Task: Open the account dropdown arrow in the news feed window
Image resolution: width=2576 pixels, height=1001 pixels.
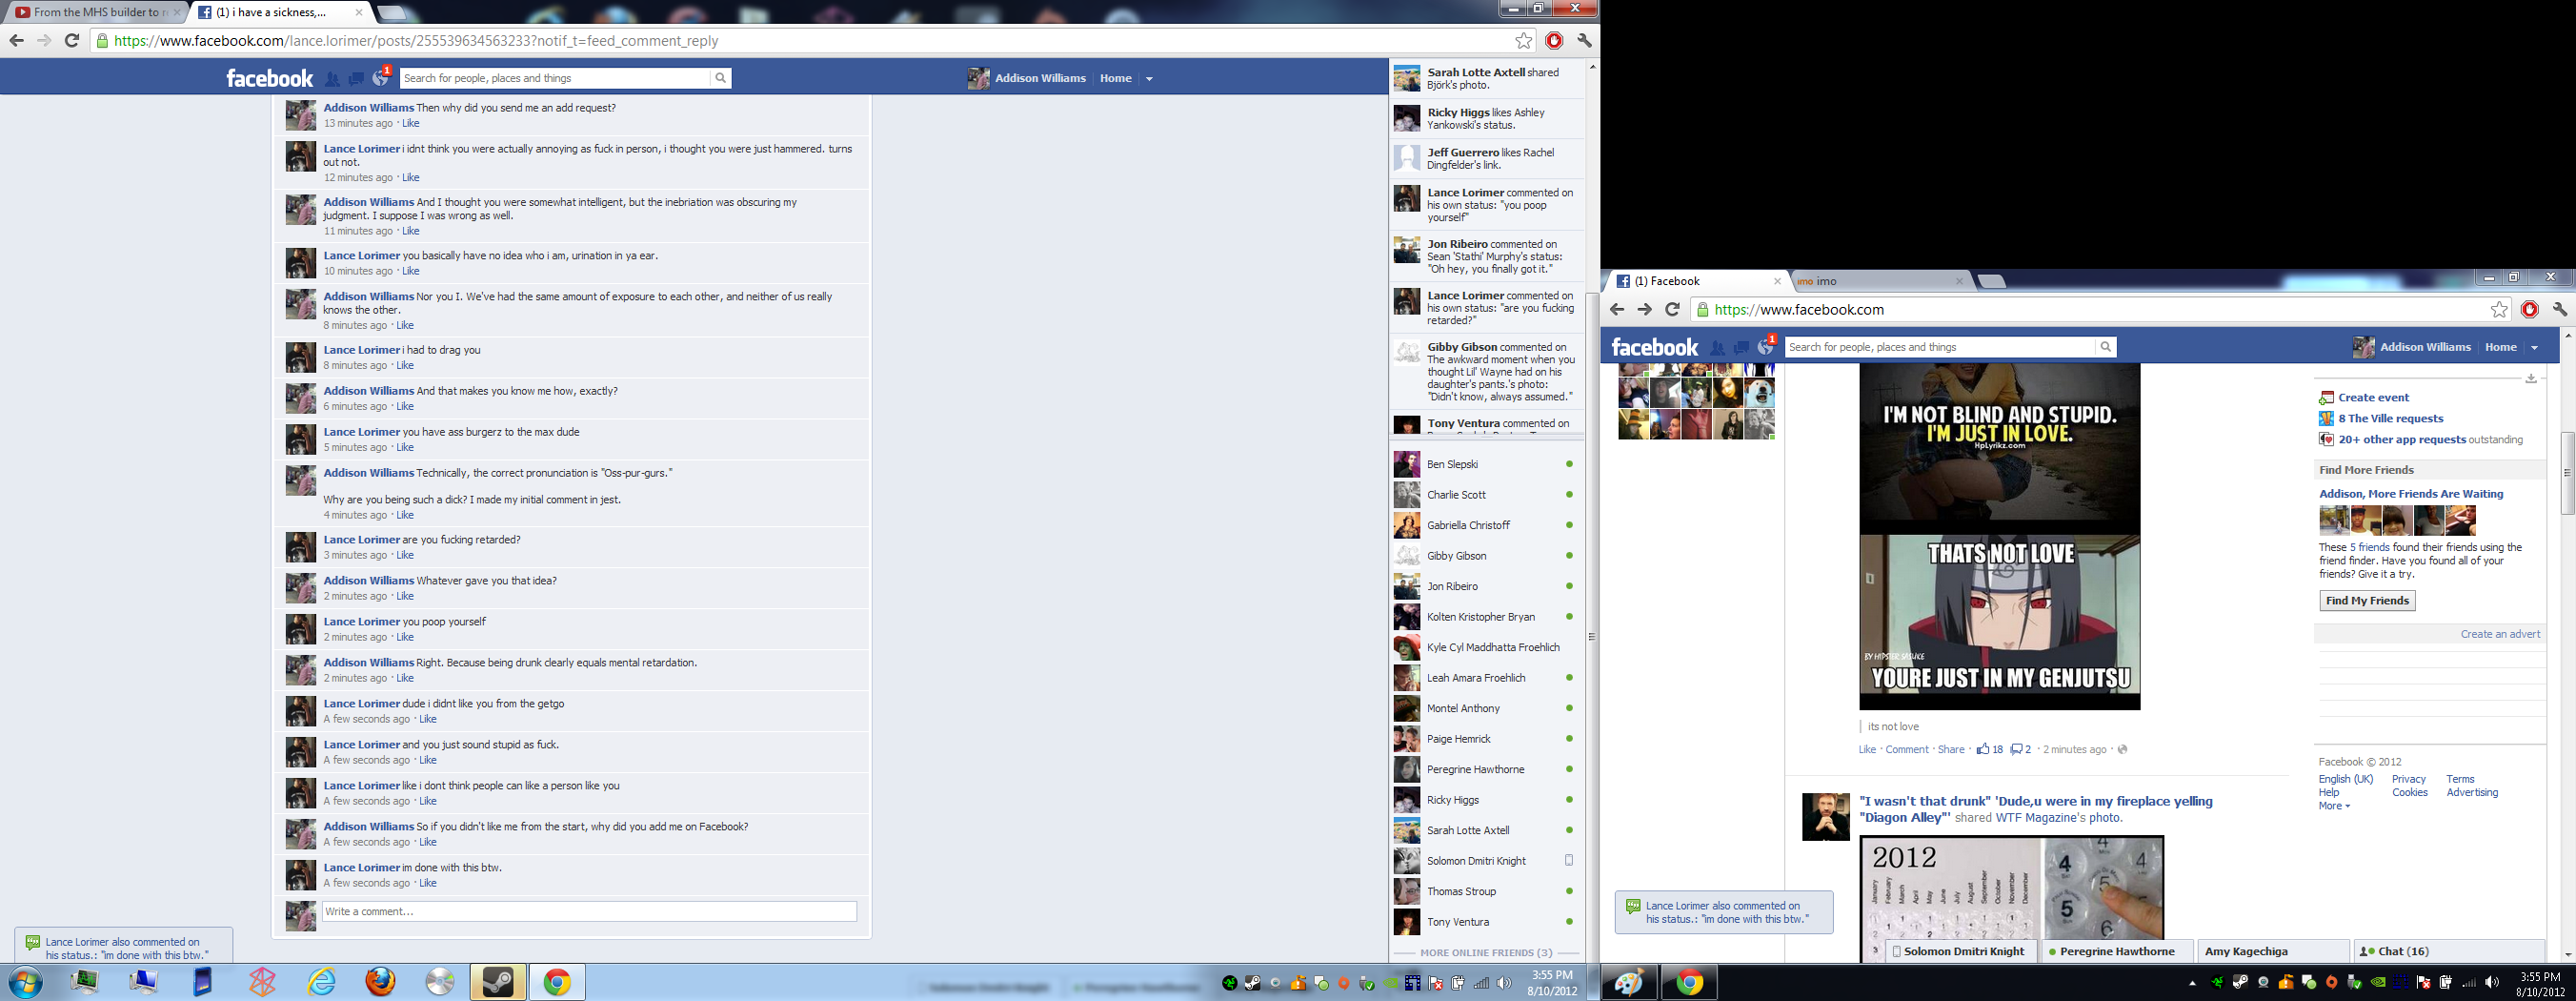Action: coord(2534,348)
